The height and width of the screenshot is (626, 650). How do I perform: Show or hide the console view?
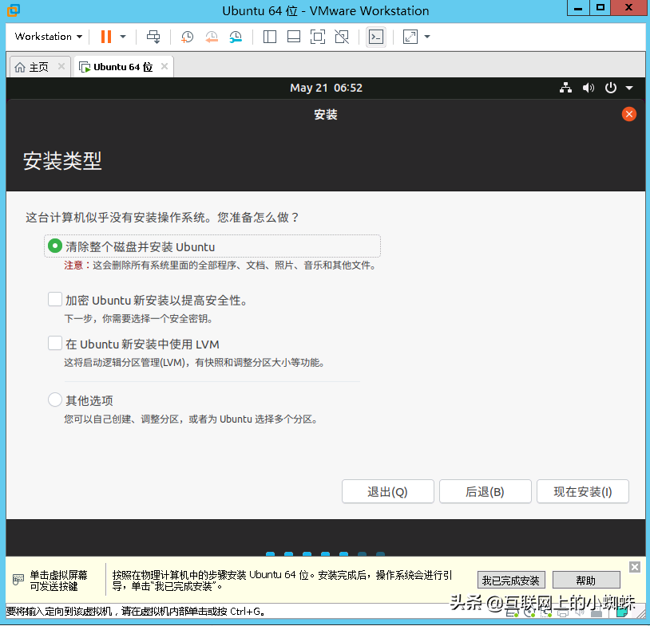coord(375,37)
